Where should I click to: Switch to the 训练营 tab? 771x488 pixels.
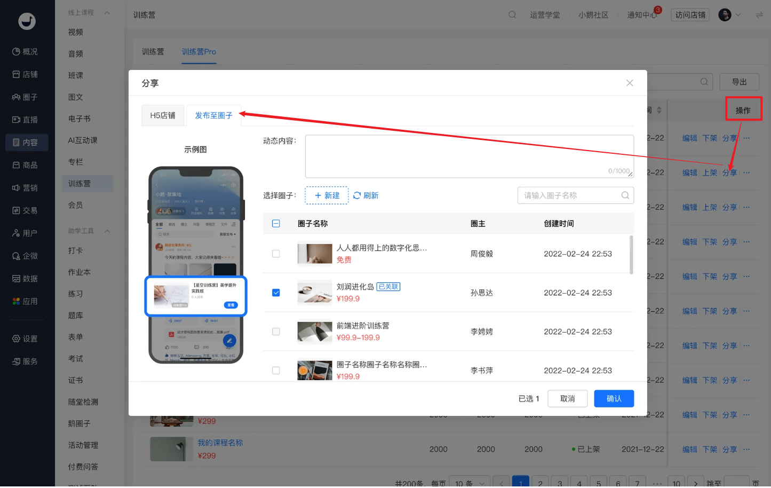(153, 52)
